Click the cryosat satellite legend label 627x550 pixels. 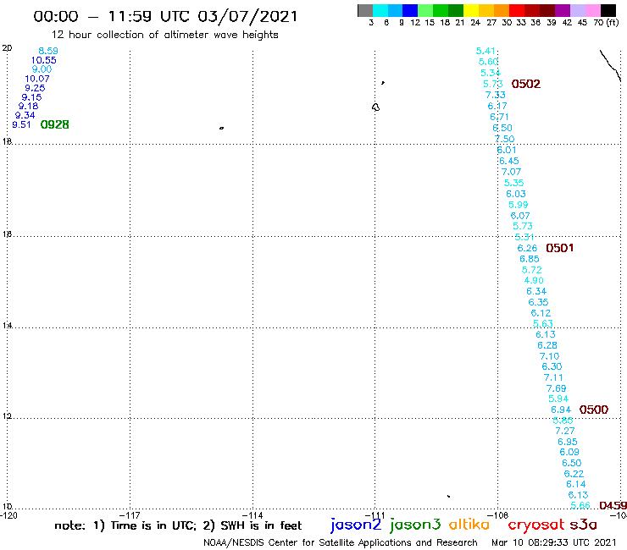pos(536,525)
